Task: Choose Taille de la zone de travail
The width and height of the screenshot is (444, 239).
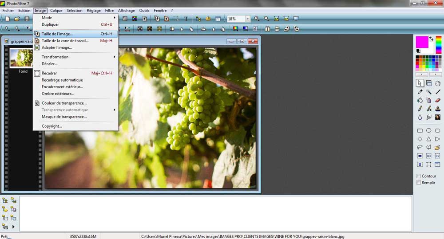Action: 75,41
